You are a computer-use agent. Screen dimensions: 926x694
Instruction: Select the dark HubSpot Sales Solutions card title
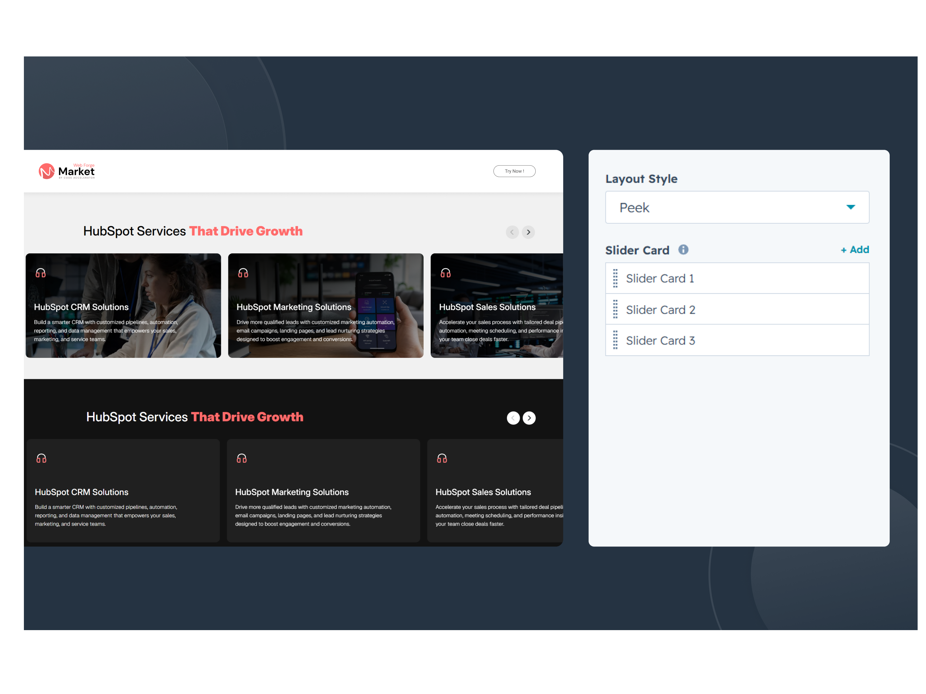(x=483, y=492)
